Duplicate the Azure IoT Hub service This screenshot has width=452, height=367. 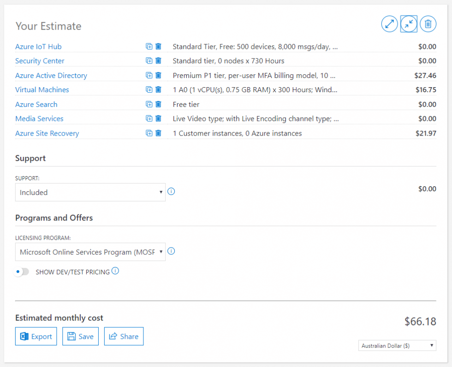149,46
